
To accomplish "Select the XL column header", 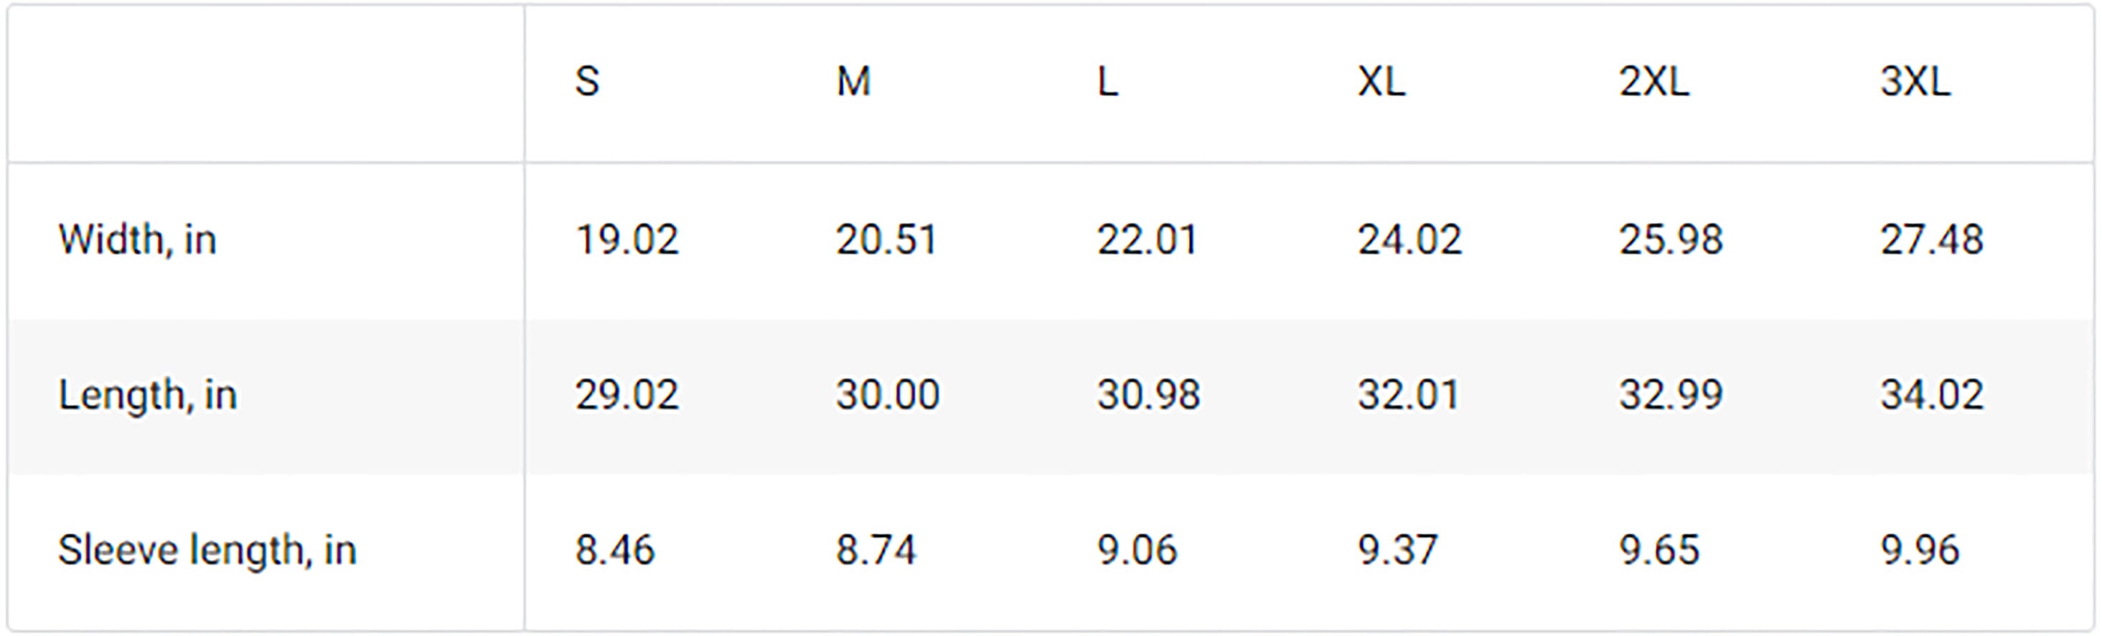I will (x=1381, y=82).
